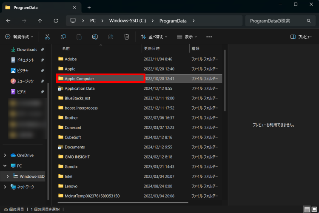Click the PC monitor icon in address bar

[x=73, y=20]
